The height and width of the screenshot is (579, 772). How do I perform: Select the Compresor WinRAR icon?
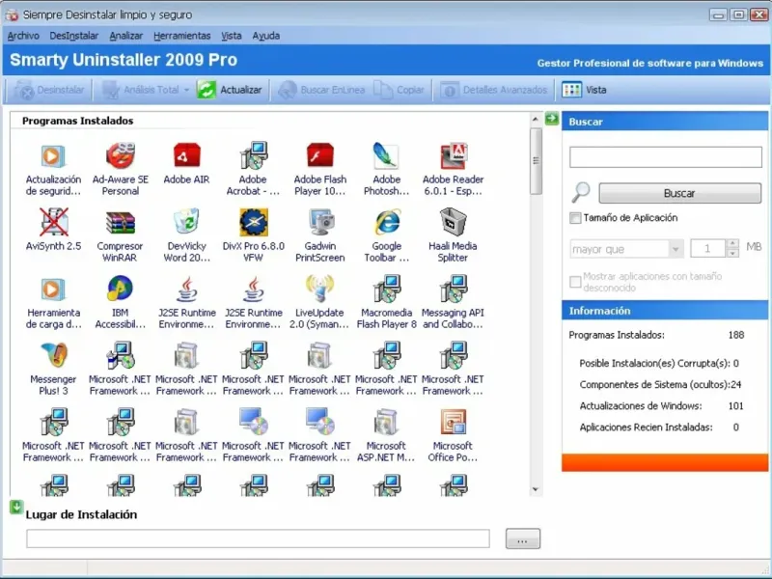pos(120,223)
